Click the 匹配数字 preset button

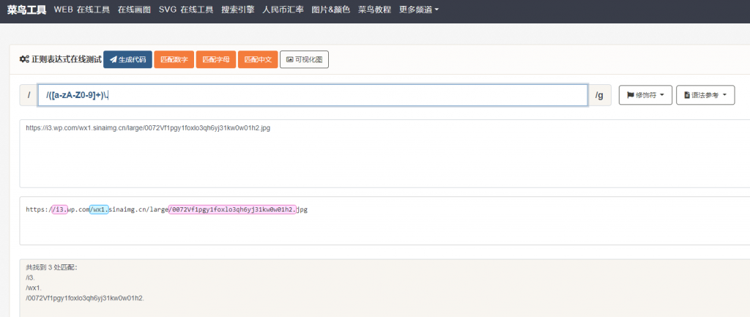tap(174, 60)
